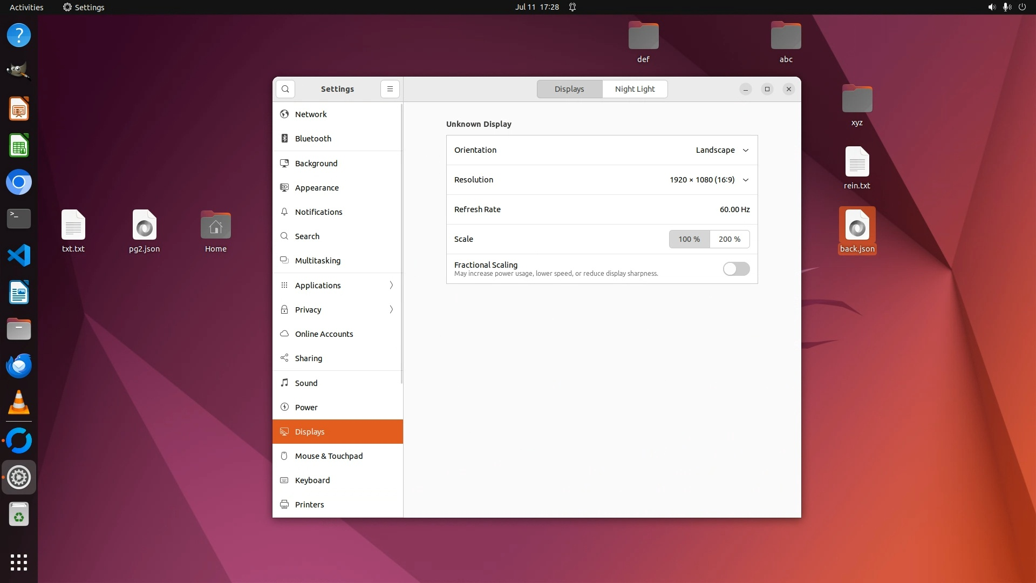Select the Displays tab in header
Screen dimensions: 1036x583
coord(569,89)
